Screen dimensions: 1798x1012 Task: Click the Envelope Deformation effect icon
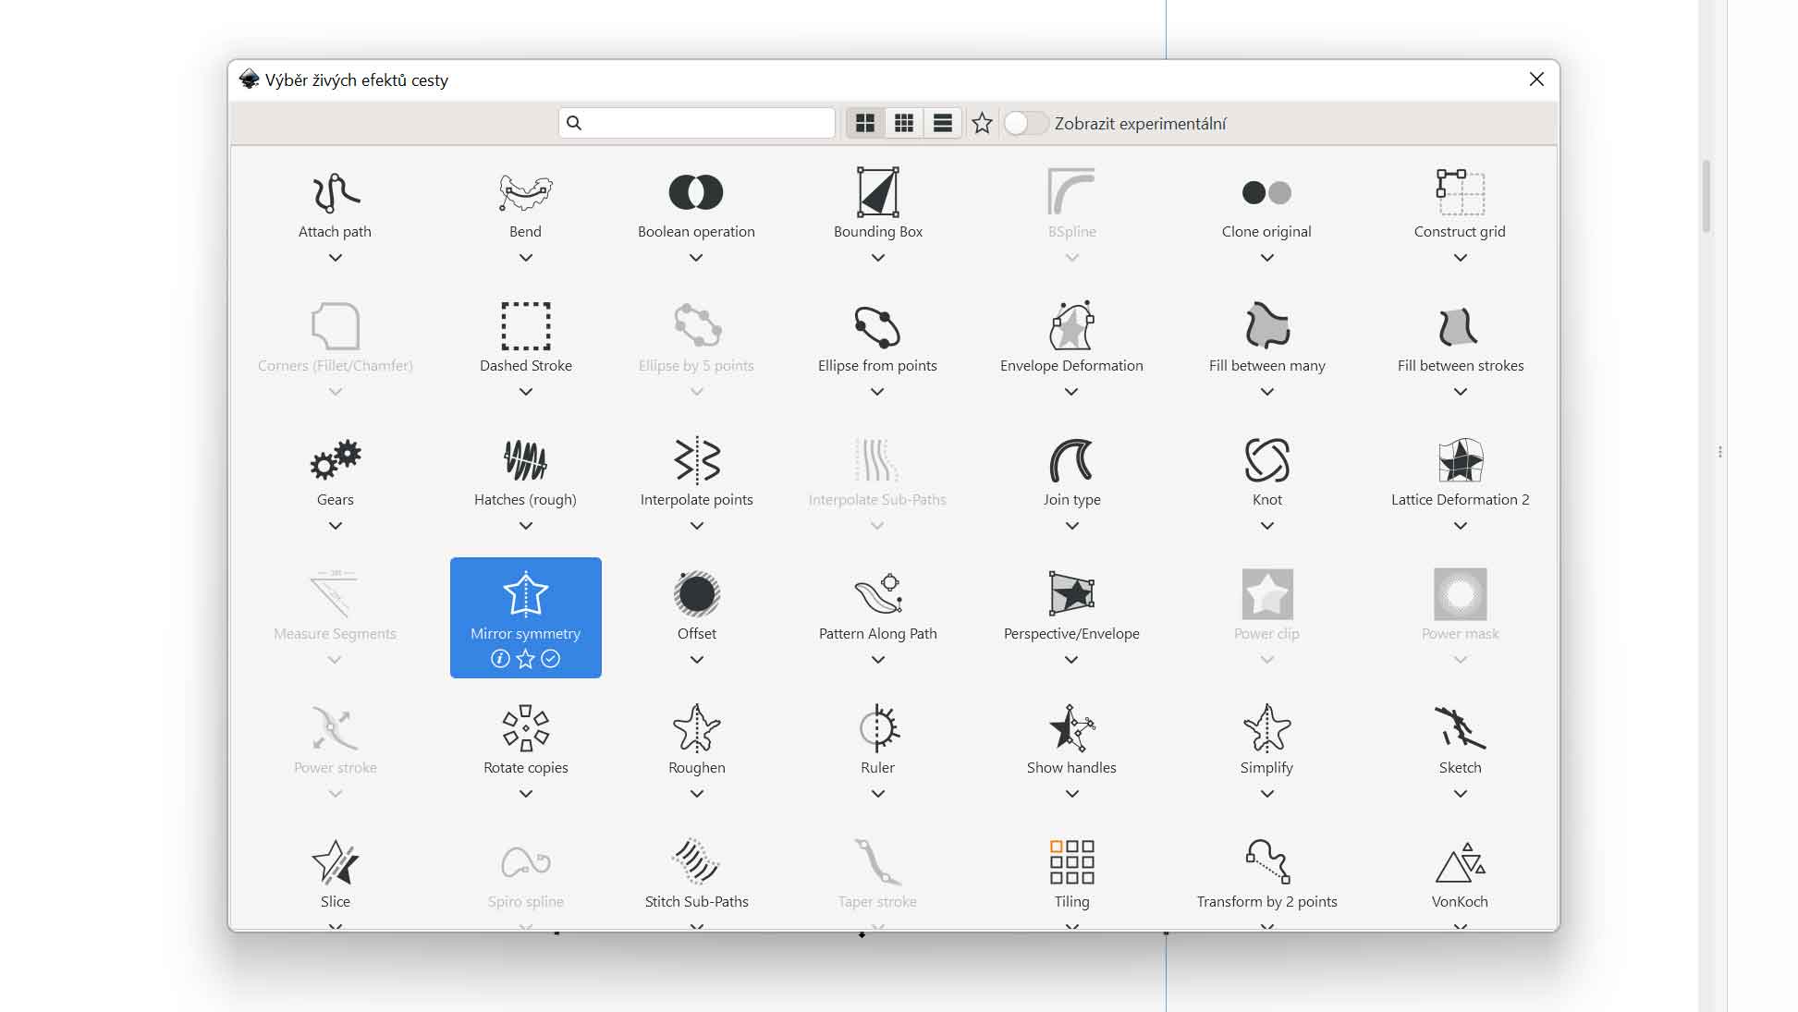click(1071, 326)
